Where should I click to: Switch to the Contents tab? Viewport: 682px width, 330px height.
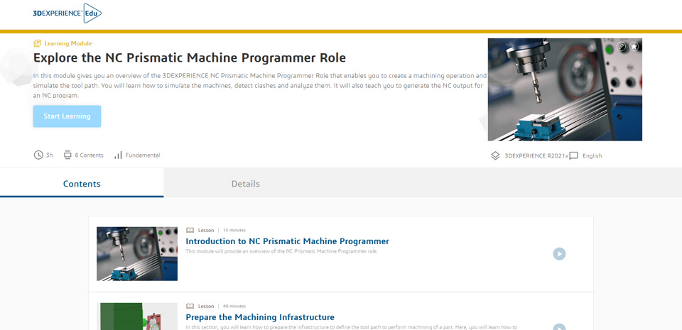pyautogui.click(x=82, y=184)
